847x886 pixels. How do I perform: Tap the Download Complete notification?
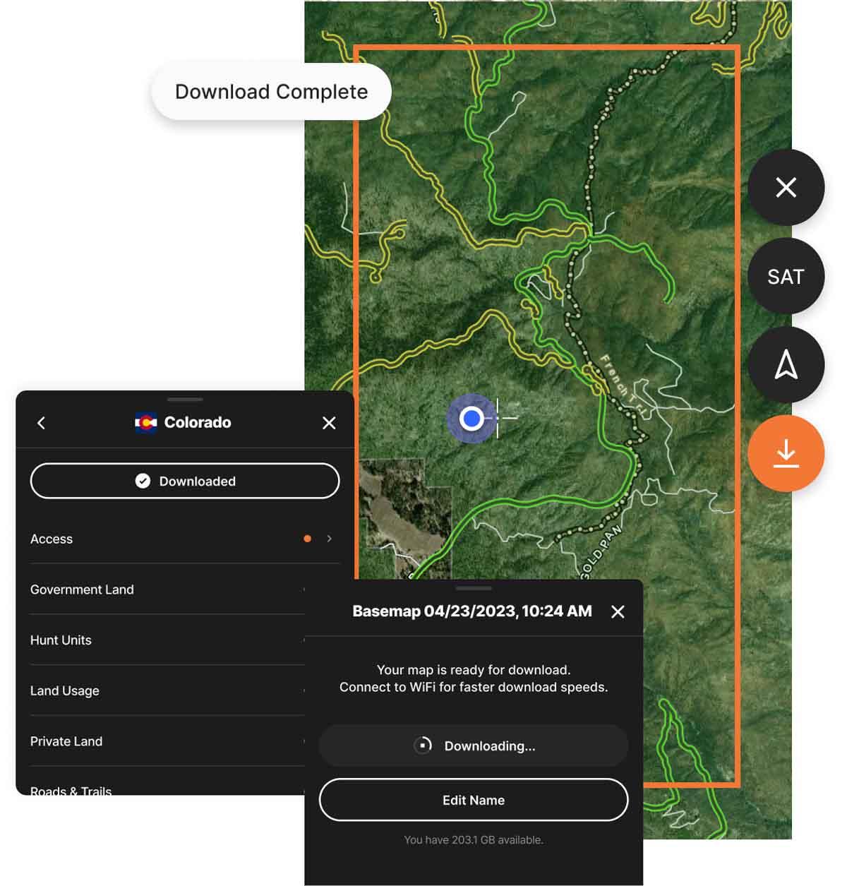tap(271, 91)
